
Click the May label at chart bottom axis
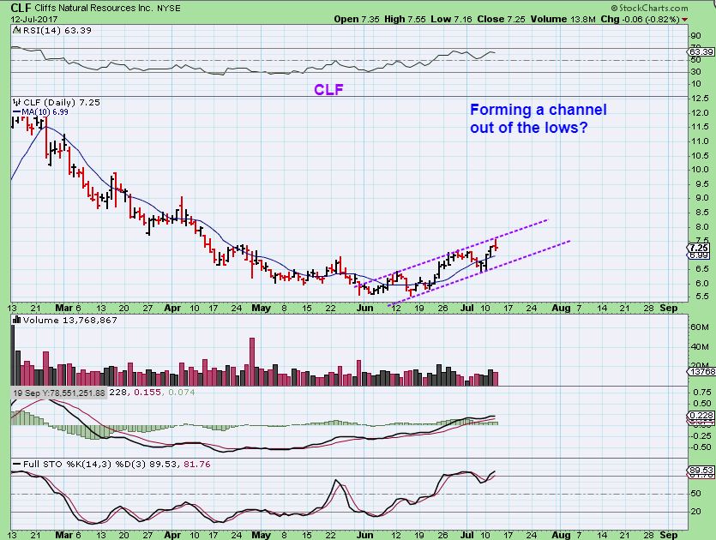coord(261,535)
